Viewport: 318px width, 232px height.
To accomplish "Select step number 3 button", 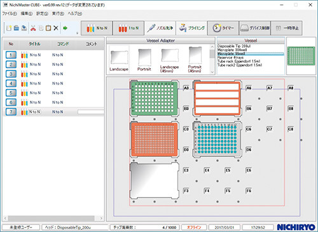I will [11, 74].
